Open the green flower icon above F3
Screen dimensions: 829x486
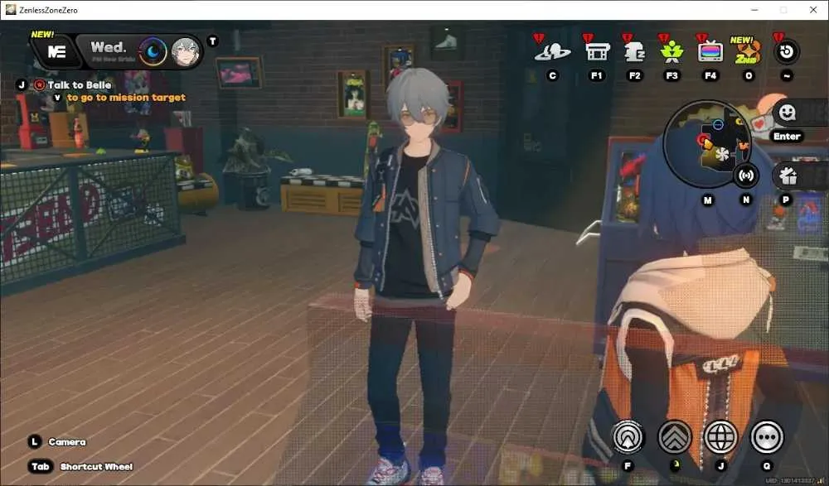(671, 52)
